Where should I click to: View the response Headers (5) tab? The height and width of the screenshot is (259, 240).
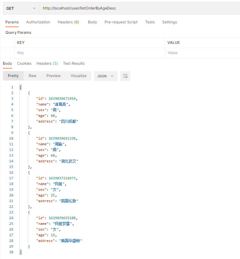[47, 63]
